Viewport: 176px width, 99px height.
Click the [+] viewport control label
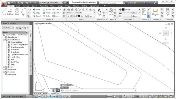click(x=35, y=24)
